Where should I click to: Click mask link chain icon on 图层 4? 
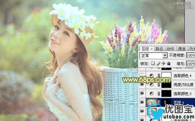click(159, 102)
